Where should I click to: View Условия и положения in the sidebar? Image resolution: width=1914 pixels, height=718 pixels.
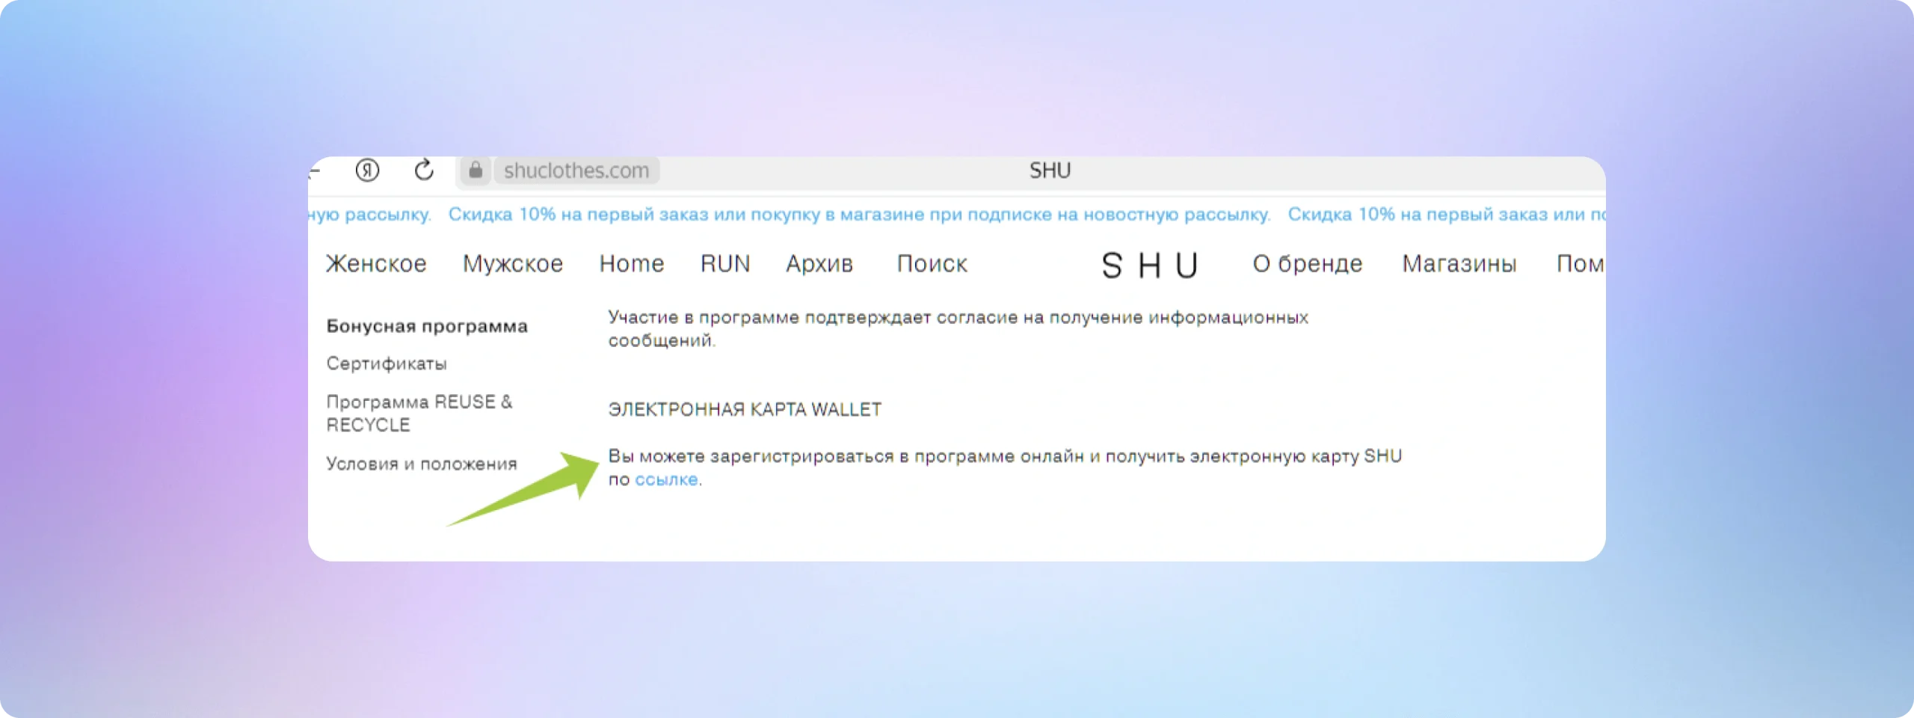point(422,464)
